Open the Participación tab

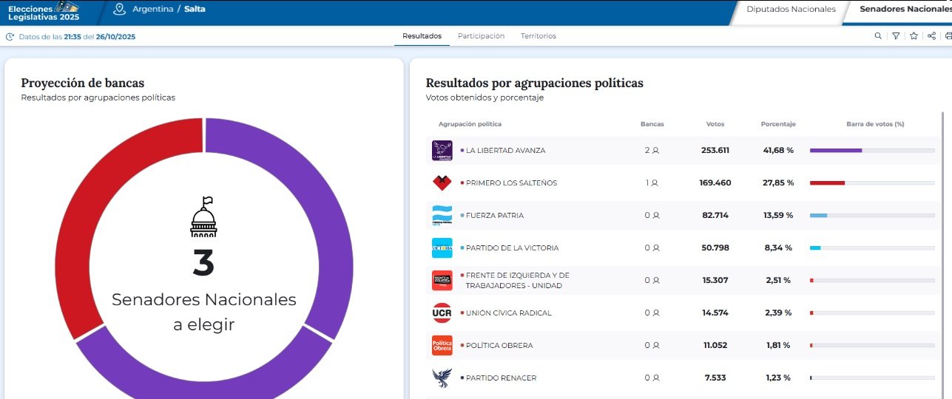(x=481, y=36)
